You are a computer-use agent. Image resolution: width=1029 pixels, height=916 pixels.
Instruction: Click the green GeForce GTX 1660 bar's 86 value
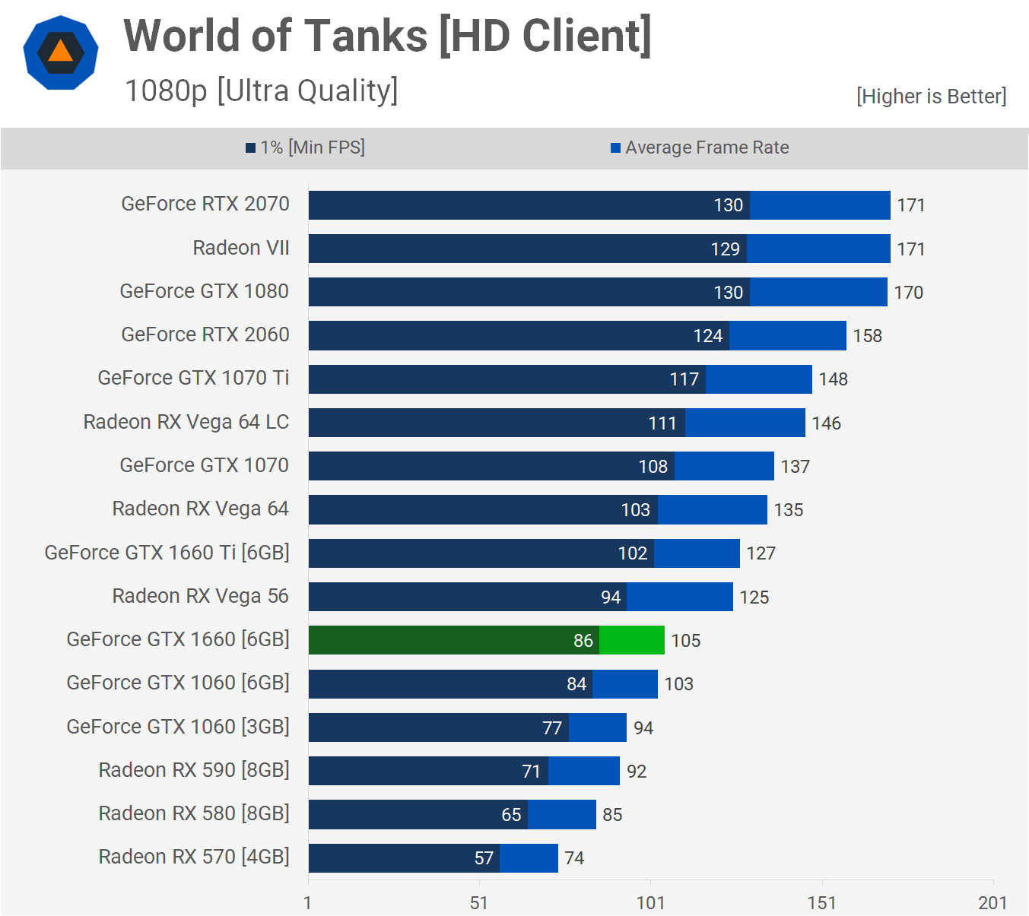(583, 641)
